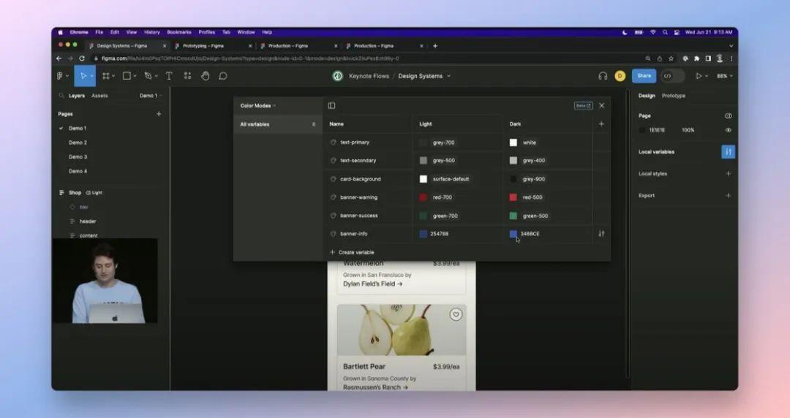This screenshot has width=790, height=418.
Task: Click the Beta badge link
Action: pos(583,106)
